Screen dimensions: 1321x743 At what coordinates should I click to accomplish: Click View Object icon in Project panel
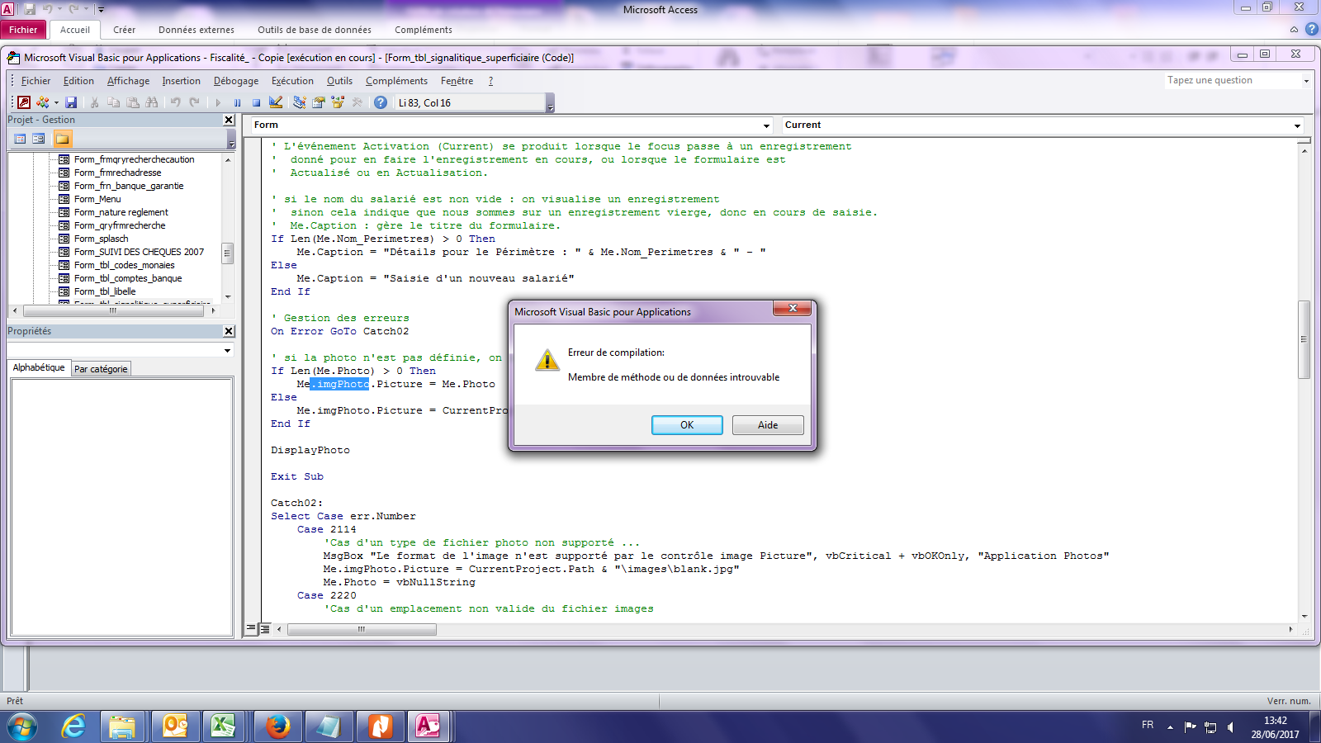pyautogui.click(x=39, y=139)
